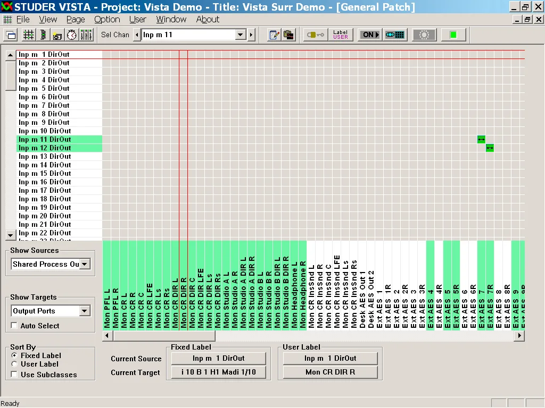The image size is (545, 408).
Task: Restore the inner General Patch window
Action: [x=527, y=20]
